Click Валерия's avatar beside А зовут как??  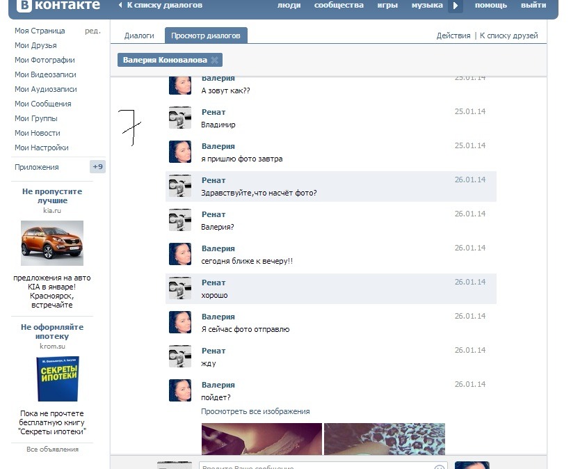(x=180, y=86)
